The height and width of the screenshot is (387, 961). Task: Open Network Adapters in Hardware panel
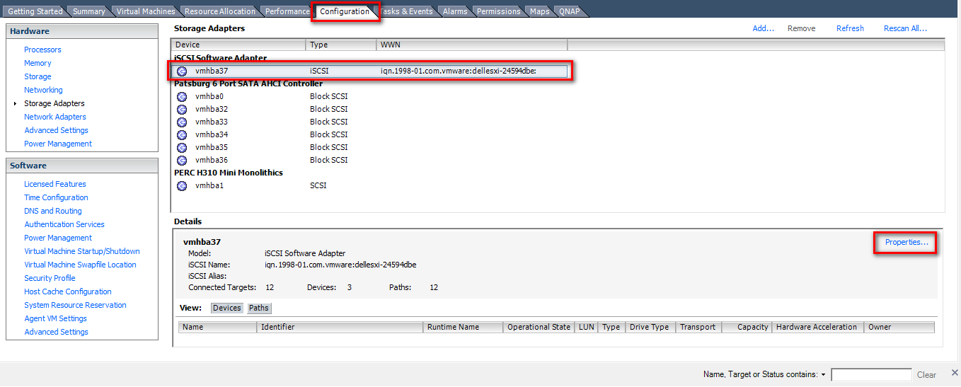pyautogui.click(x=55, y=117)
